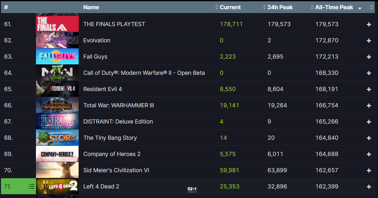Image resolution: width=378 pixels, height=198 pixels.
Task: Sort by the # rank column header
Action: point(6,7)
